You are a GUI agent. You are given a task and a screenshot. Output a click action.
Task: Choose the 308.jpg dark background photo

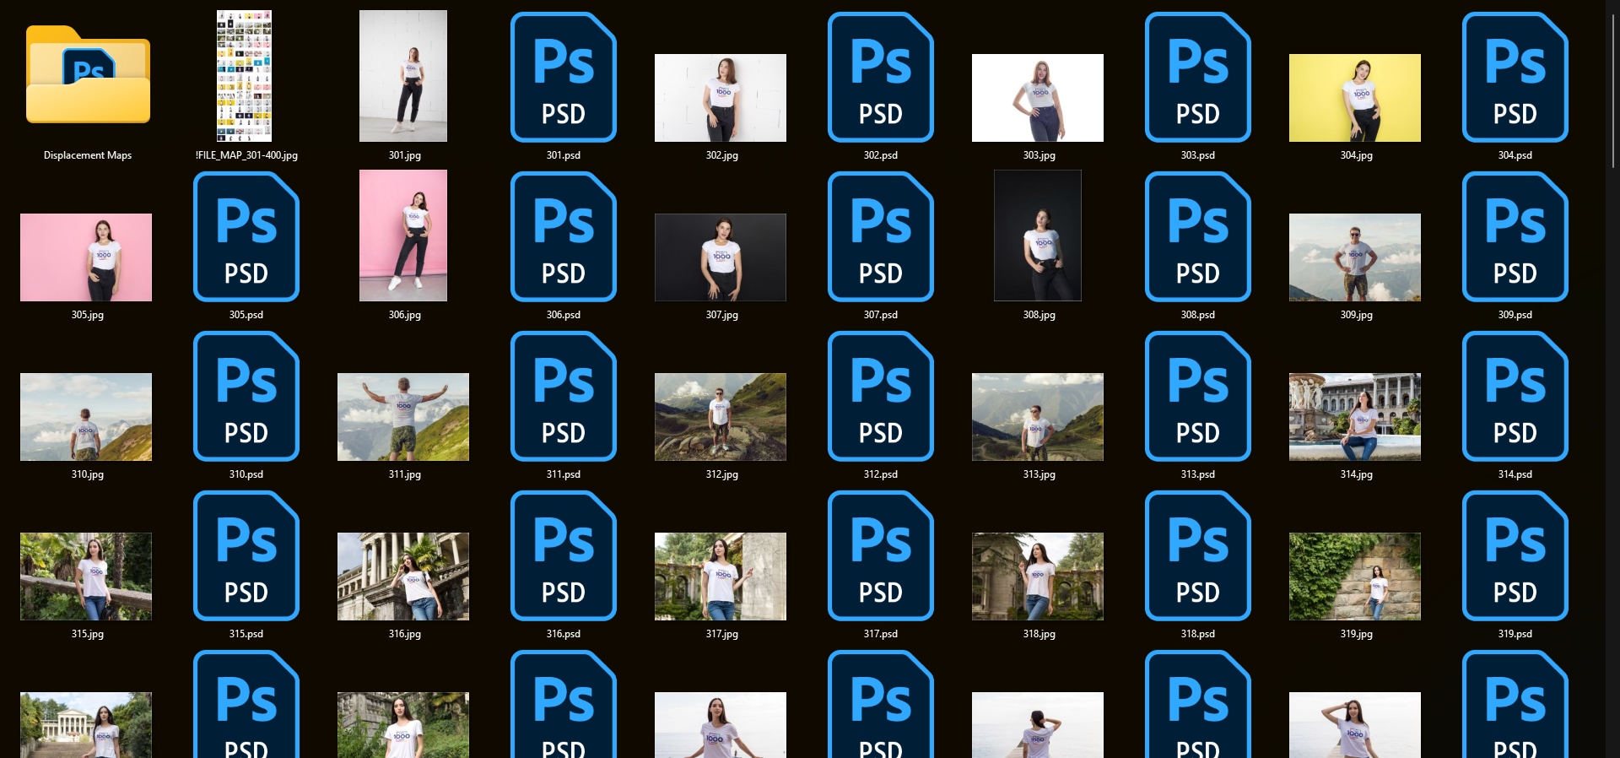[x=1037, y=236]
